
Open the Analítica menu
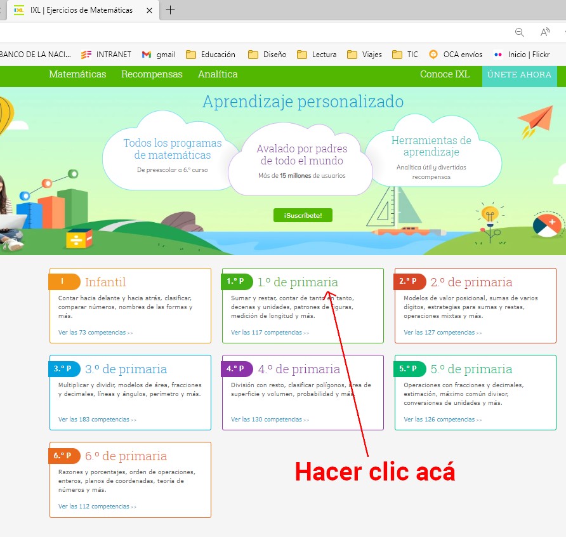[x=218, y=74]
